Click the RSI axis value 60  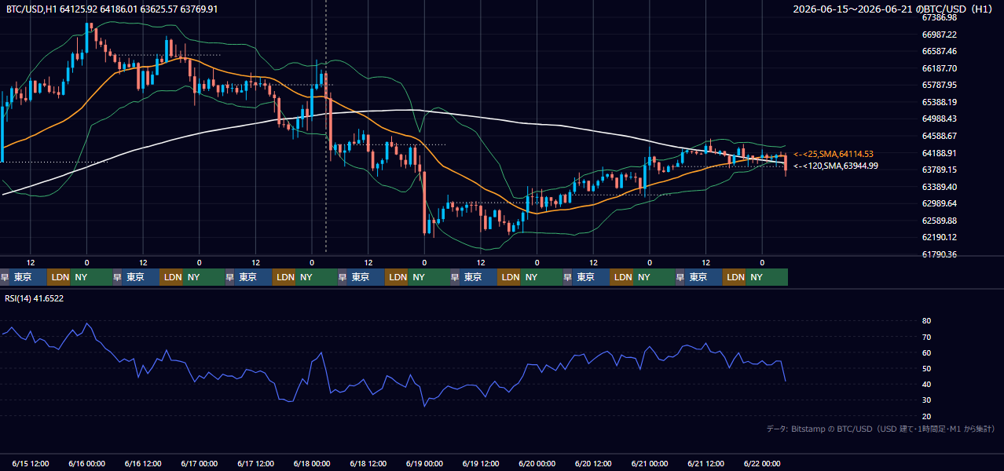point(927,352)
